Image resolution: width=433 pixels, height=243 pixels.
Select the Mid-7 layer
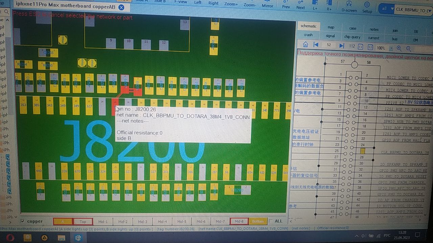coord(220,221)
